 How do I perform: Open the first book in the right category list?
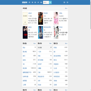coord(55,48)
